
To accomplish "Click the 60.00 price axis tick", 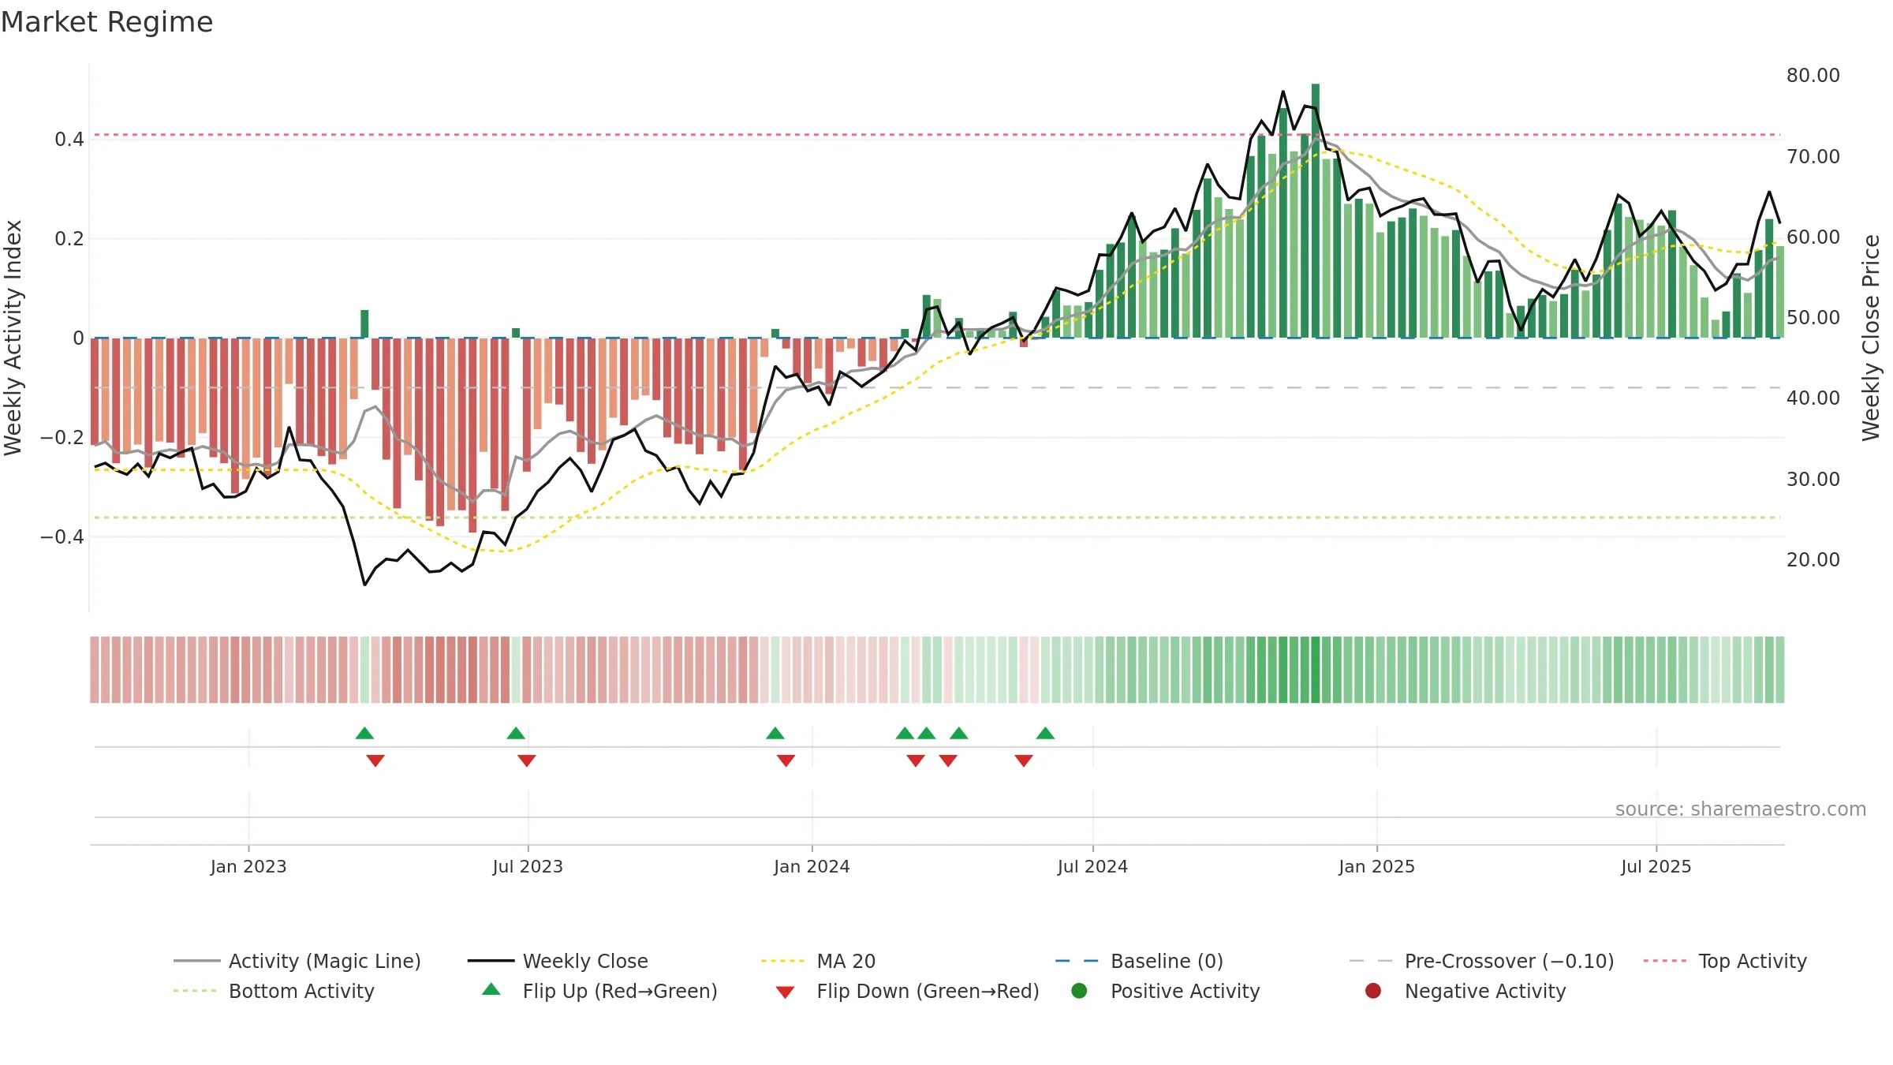I will click(x=1813, y=237).
